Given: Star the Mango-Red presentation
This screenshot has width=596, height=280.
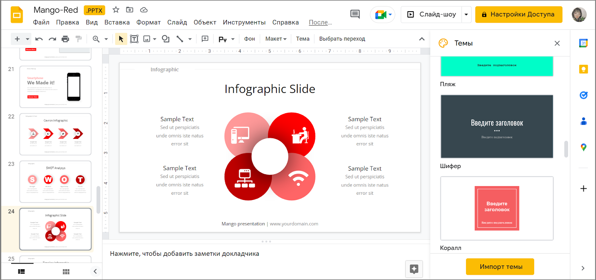Looking at the screenshot, I should tap(116, 10).
